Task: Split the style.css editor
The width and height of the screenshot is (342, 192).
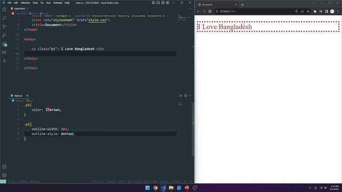Action: (185, 96)
